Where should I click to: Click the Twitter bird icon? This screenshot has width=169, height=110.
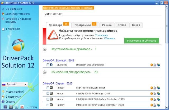coord(17,107)
